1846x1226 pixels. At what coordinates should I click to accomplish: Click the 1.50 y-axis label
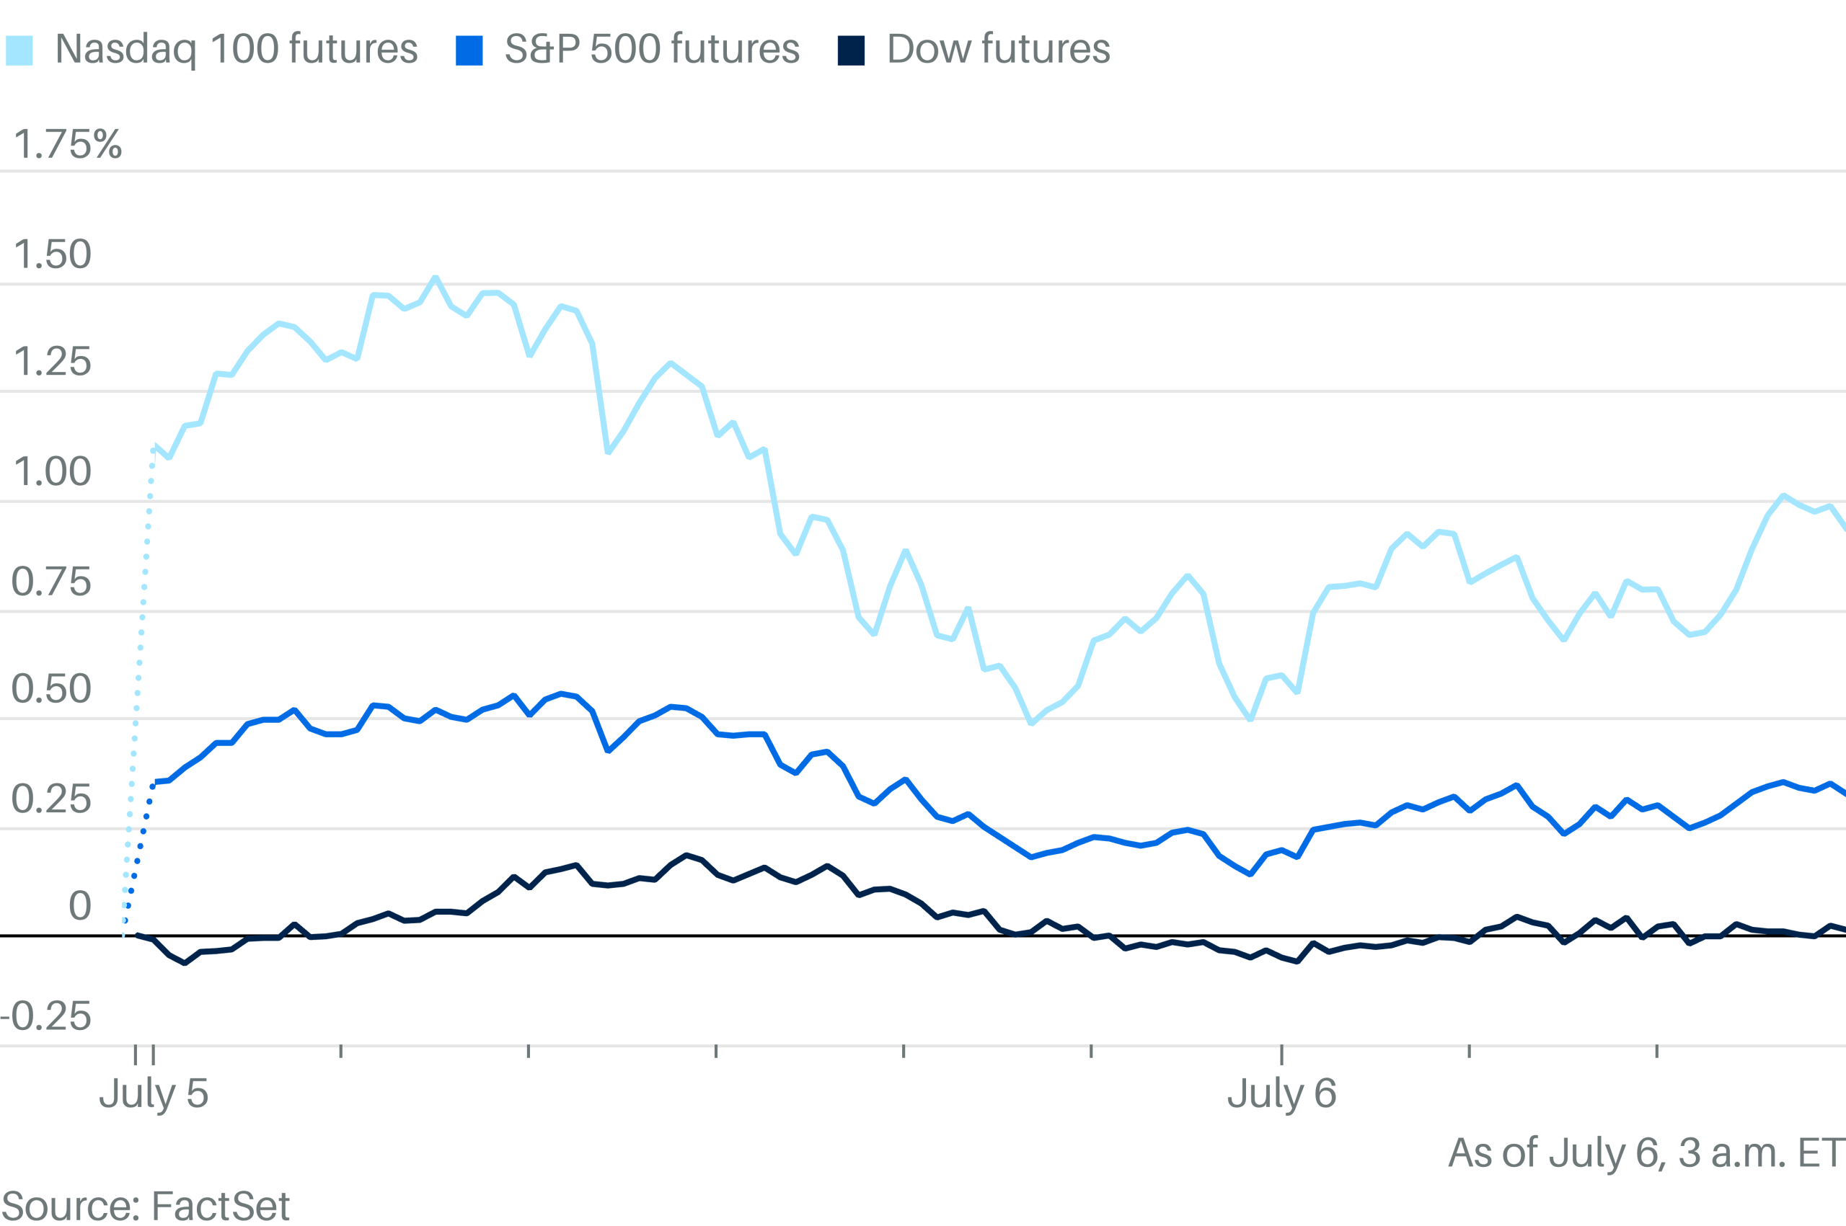53,255
